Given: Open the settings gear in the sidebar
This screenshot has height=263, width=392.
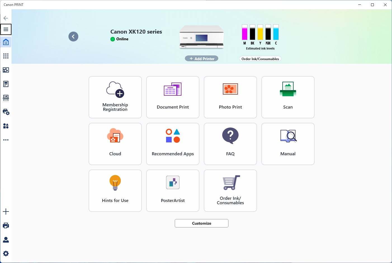Looking at the screenshot, I should tap(6, 253).
